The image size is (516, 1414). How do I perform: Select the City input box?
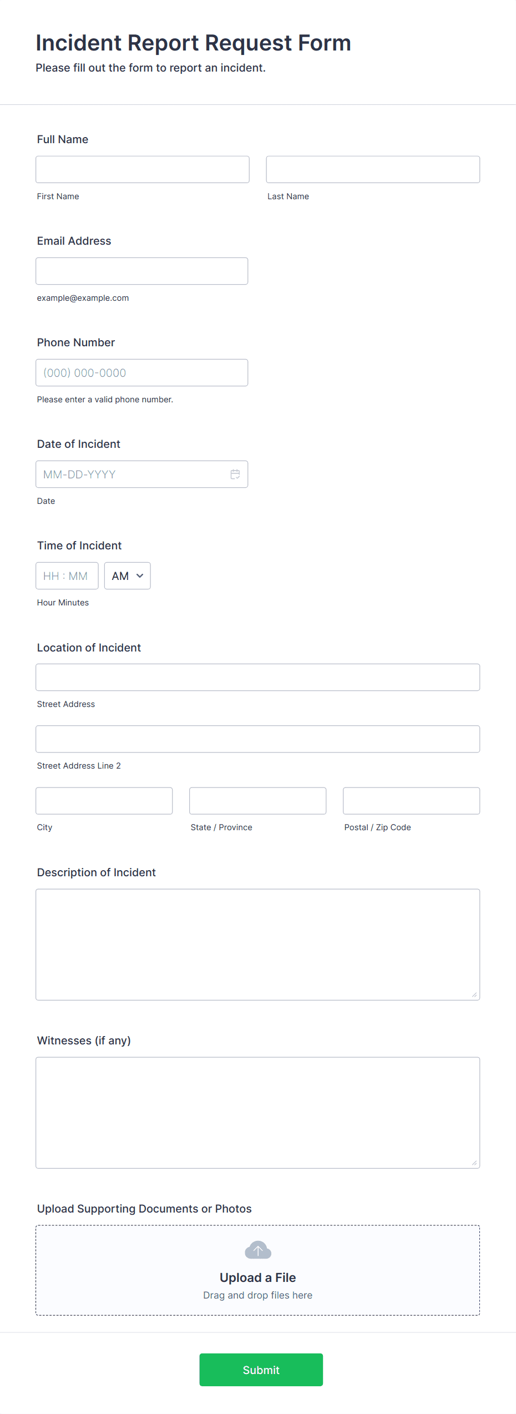pos(104,801)
